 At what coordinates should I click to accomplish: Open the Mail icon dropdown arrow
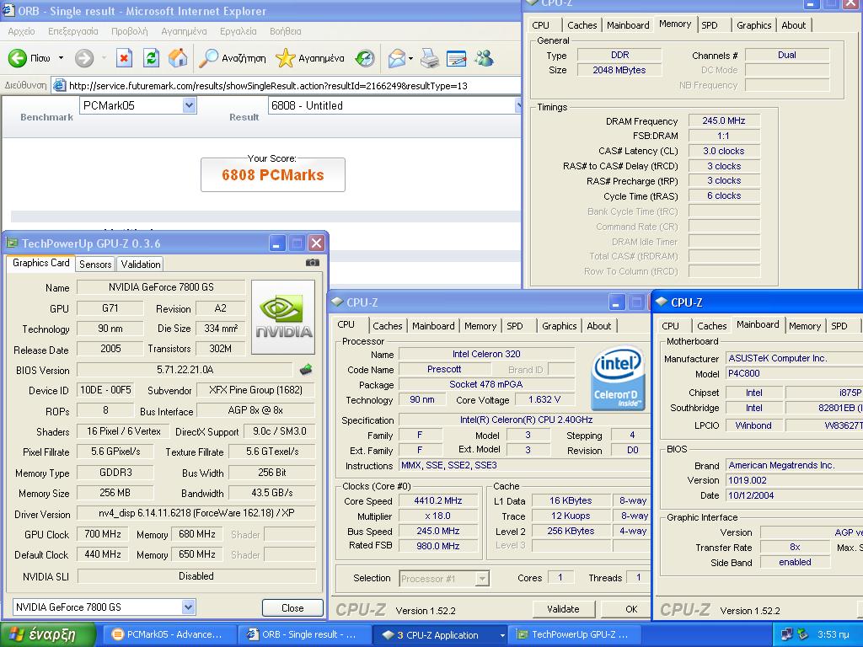coord(411,58)
